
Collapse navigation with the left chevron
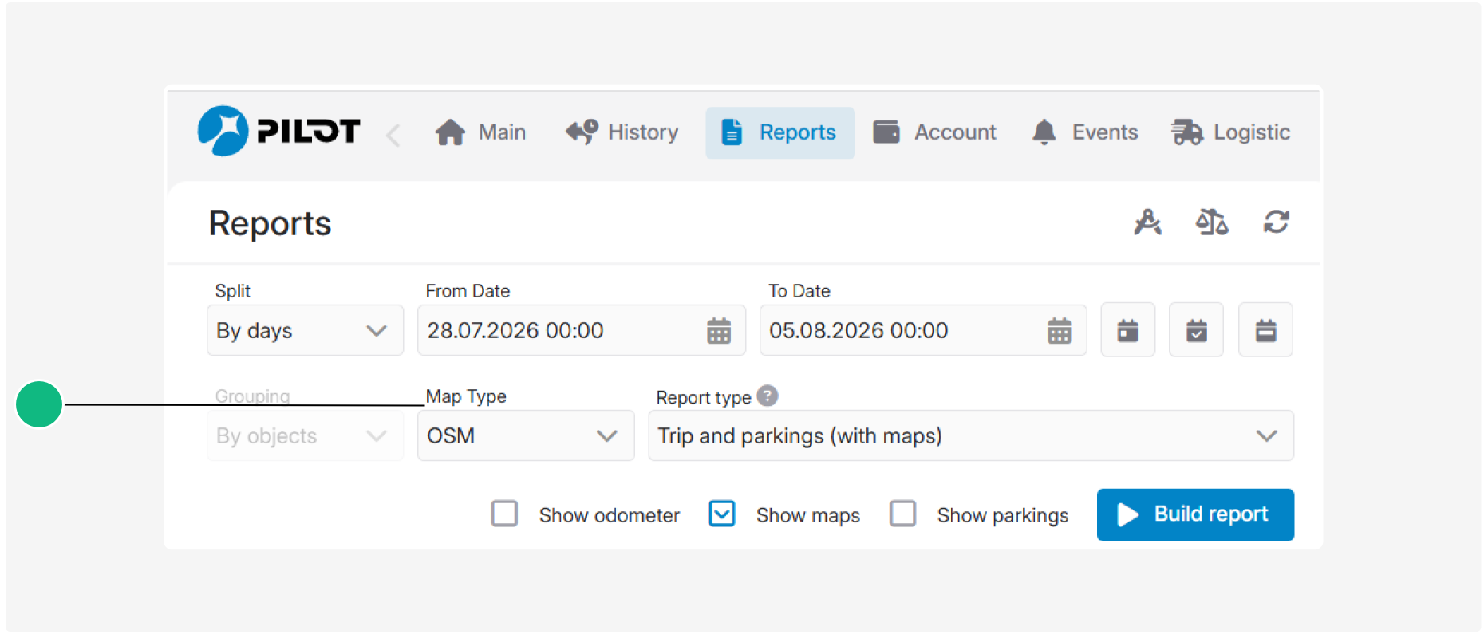[393, 135]
